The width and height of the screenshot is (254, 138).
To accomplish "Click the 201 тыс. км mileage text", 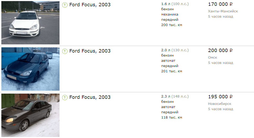I will pyautogui.click(x=171, y=71).
